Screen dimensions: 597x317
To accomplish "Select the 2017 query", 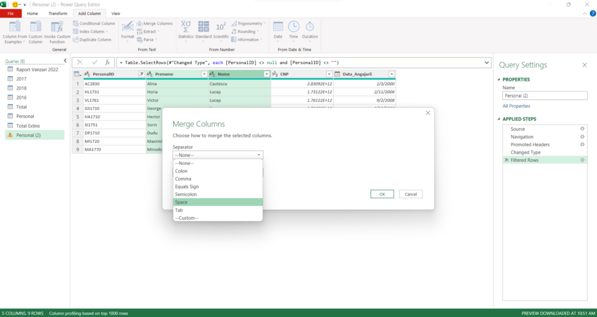I will pos(34,79).
